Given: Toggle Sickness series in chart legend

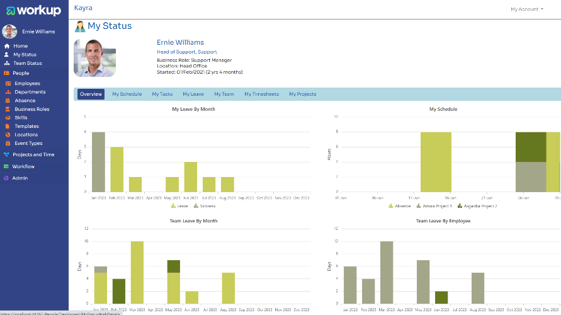Looking at the screenshot, I should (x=205, y=206).
